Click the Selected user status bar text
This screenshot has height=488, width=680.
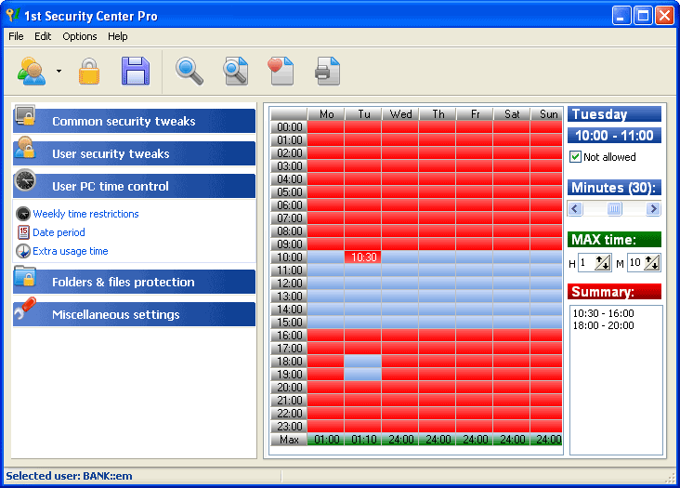tap(69, 476)
